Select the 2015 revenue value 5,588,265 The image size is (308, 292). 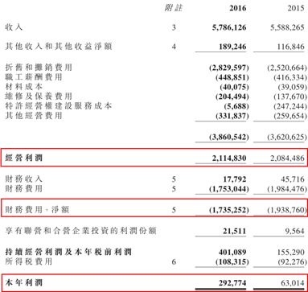(287, 27)
